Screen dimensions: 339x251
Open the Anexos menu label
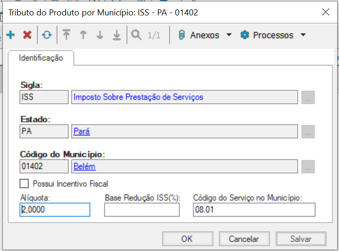(x=205, y=35)
